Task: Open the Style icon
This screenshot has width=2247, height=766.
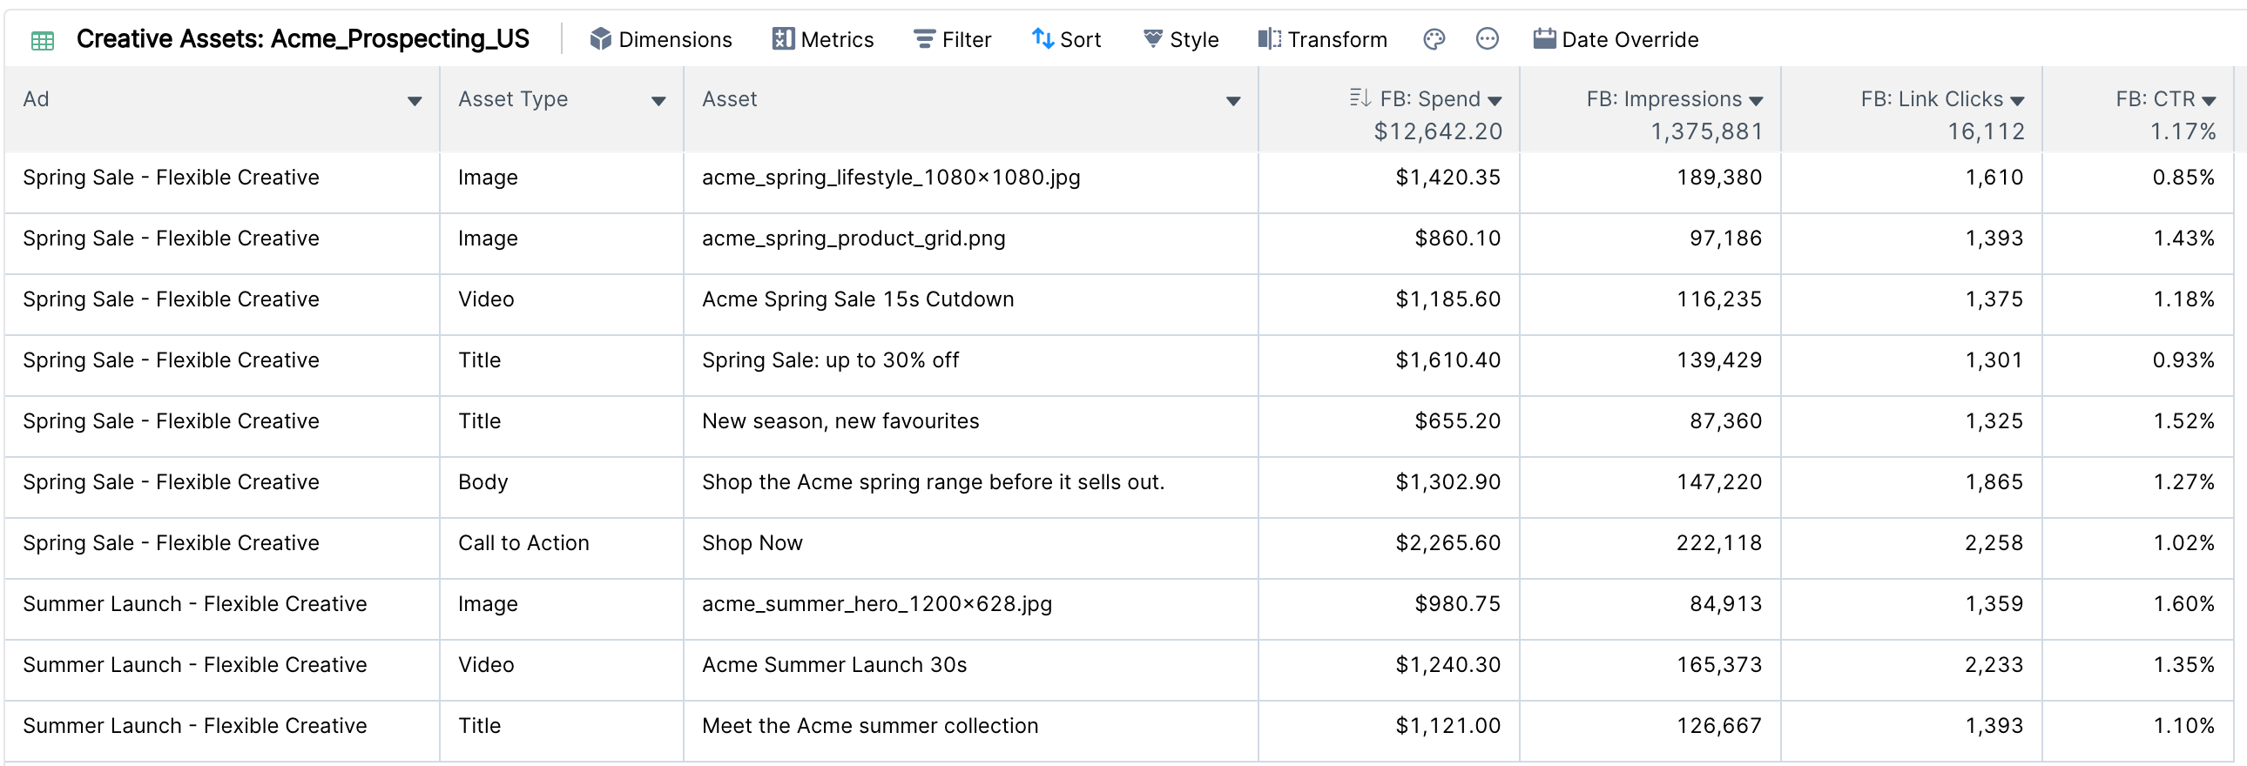Action: click(1152, 39)
